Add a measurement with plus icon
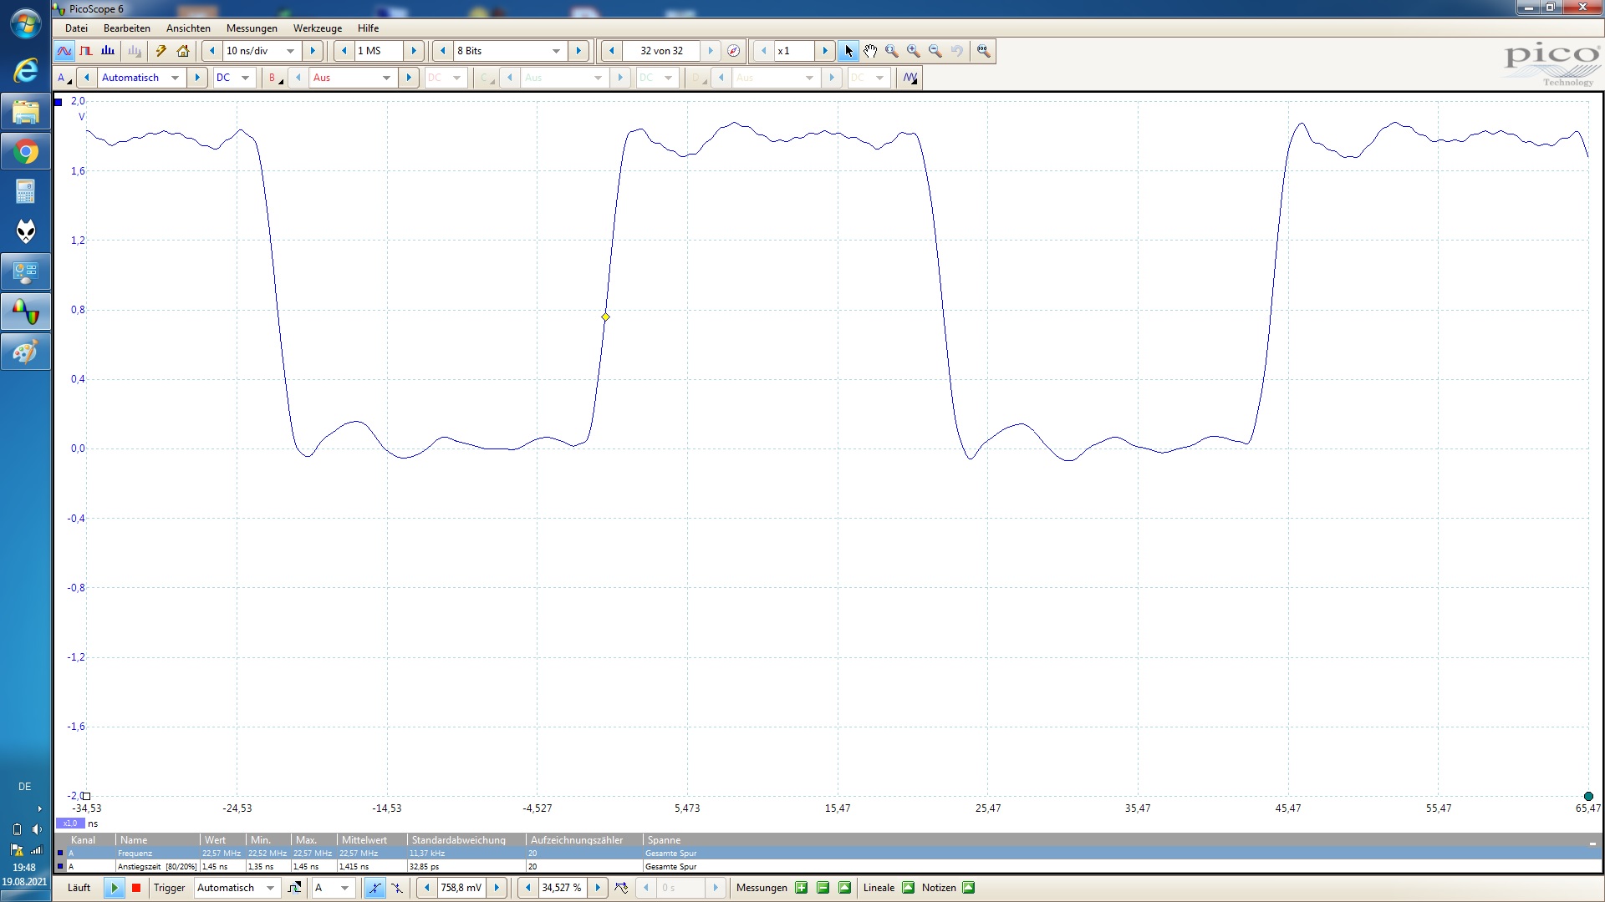This screenshot has height=902, width=1605. [x=802, y=888]
